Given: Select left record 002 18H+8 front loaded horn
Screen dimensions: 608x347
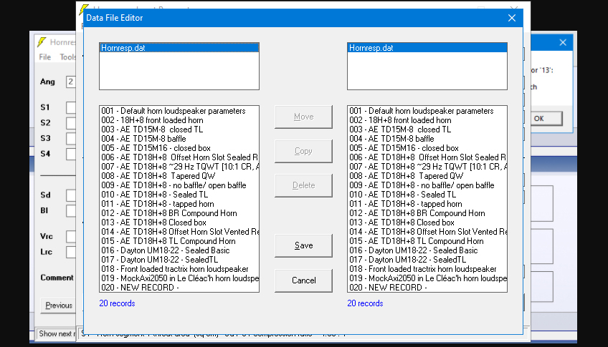Looking at the screenshot, I should point(179,120).
